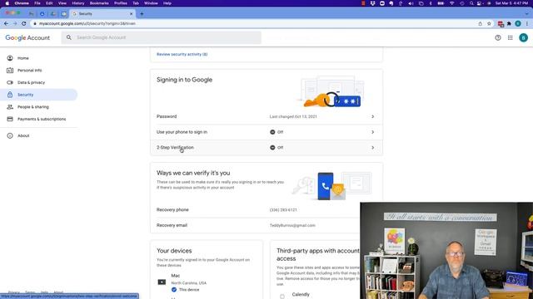Click the red extension icon in Chrome toolbar
Screen dimensions: 533x299
point(501,24)
